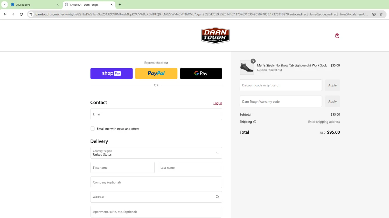Viewport: 389px width, 218px height.
Task: Close the Joycoupons tab
Action: click(58, 5)
